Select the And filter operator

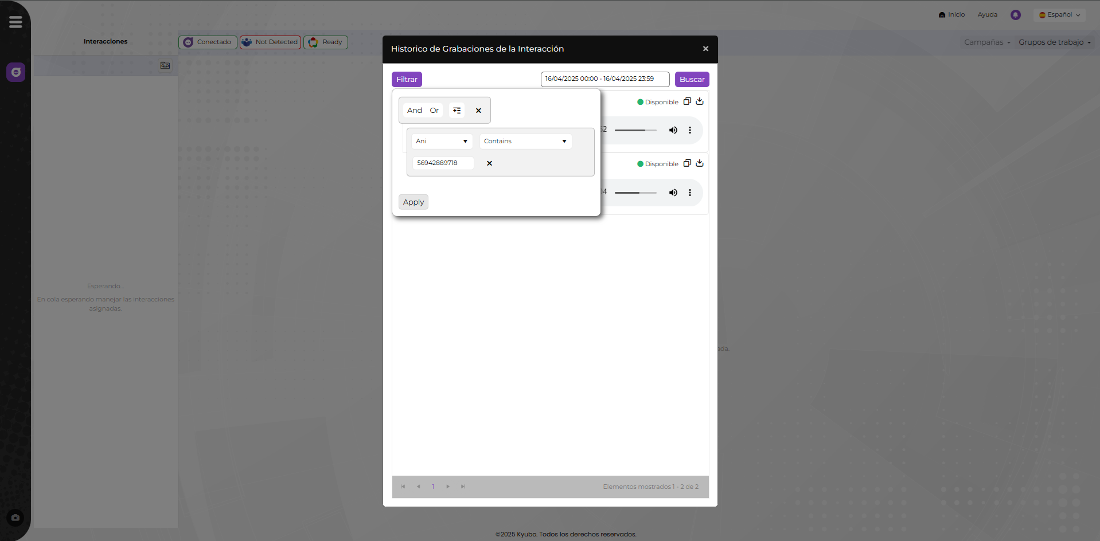[x=414, y=111]
